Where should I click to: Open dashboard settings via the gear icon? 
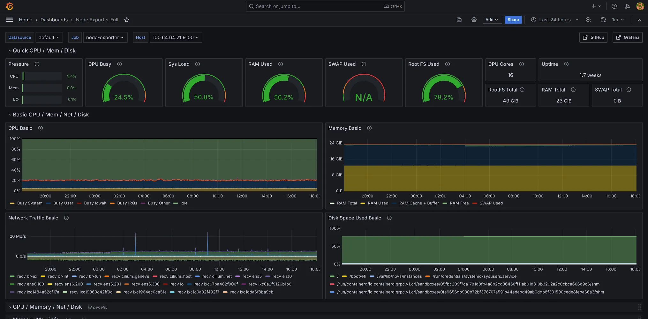(474, 19)
